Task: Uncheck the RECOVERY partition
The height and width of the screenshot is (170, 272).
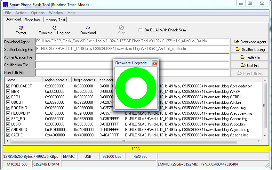Action: [8, 113]
